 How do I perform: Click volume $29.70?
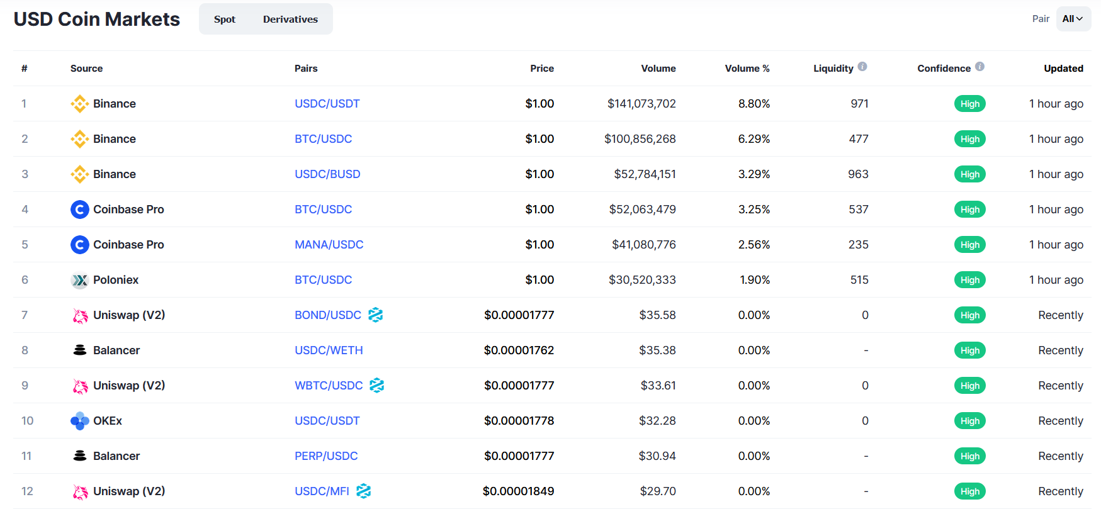click(658, 491)
